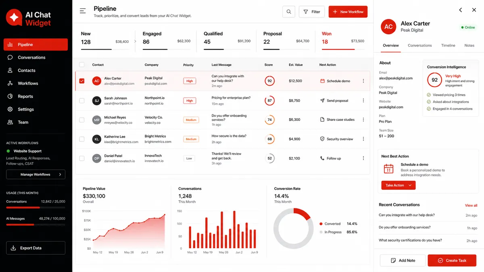Viewport: 484px width, 272px height.
Task: Uncheck the Alex Carter row checkbox
Action: [82, 81]
